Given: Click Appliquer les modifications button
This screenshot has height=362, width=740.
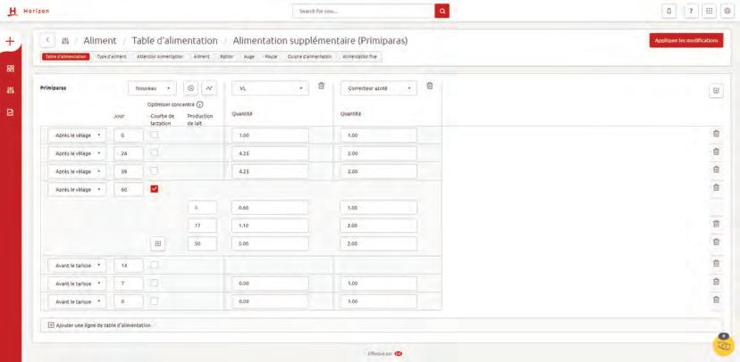Looking at the screenshot, I should coord(686,40).
